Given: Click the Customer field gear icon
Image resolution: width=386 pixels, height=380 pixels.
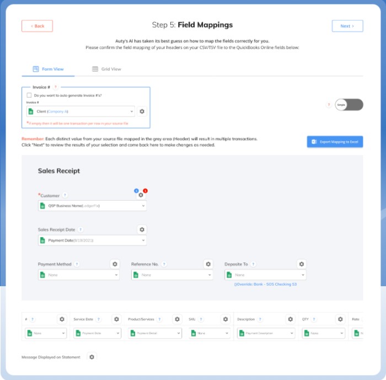Looking at the screenshot, I should click(141, 195).
